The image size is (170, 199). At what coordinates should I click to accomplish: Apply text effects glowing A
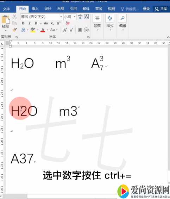(23, 30)
